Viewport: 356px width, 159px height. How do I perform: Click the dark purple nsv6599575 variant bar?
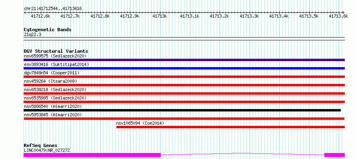pos(184,60)
